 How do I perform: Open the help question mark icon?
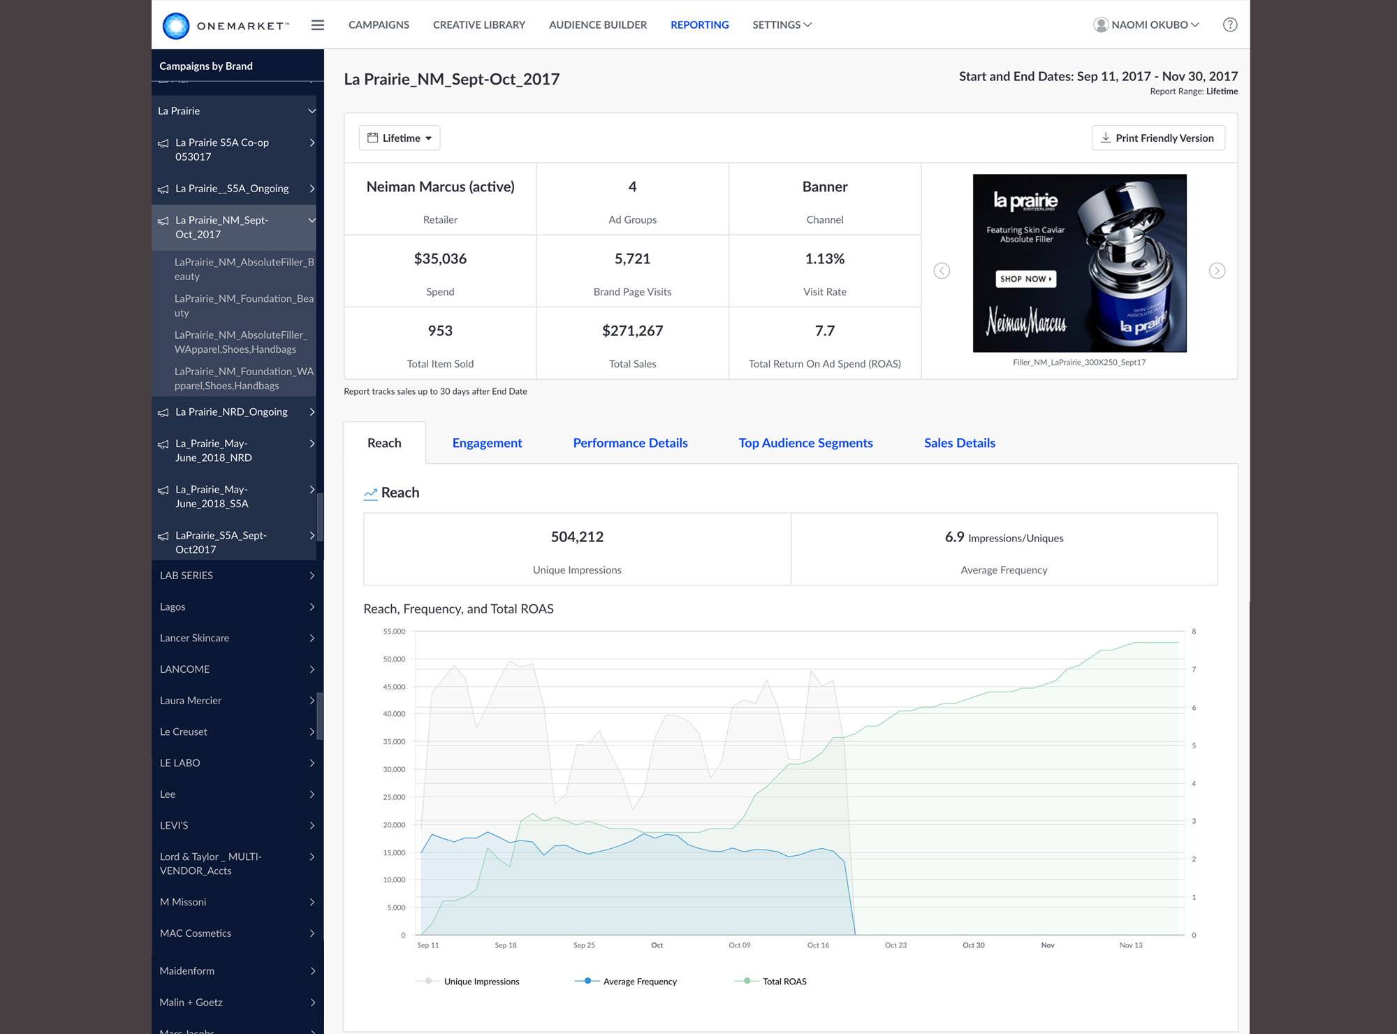tap(1230, 25)
